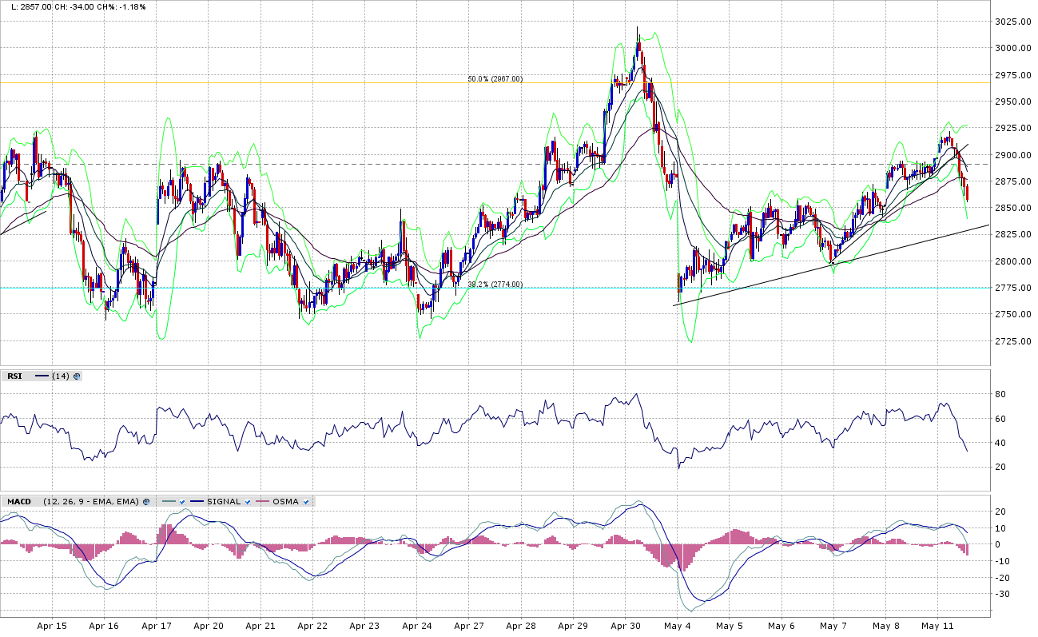Disable the OSMA histogram checkbox
Viewport: 1038px width, 637px height.
(306, 502)
